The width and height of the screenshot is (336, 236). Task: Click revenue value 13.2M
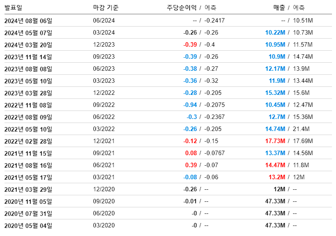[x=277, y=177]
